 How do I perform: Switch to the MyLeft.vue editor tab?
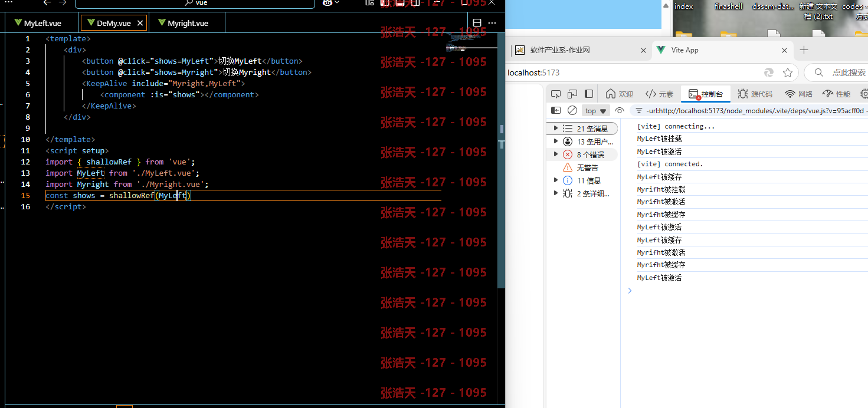tap(42, 23)
